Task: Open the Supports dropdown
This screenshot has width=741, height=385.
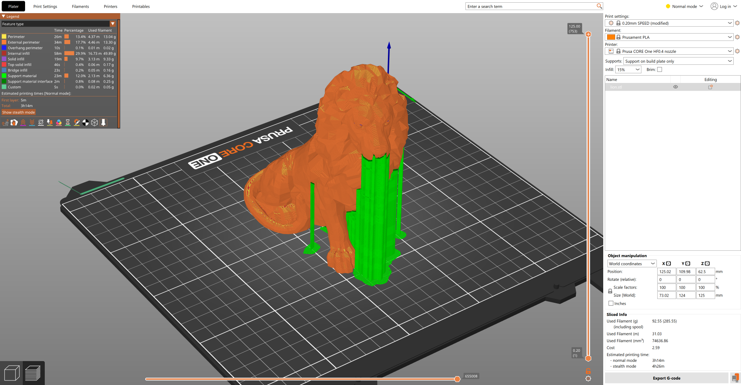Action: 678,61
